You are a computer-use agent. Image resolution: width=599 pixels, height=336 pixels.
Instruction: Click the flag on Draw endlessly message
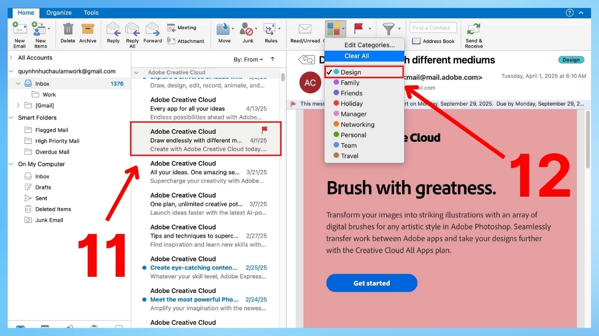(265, 130)
